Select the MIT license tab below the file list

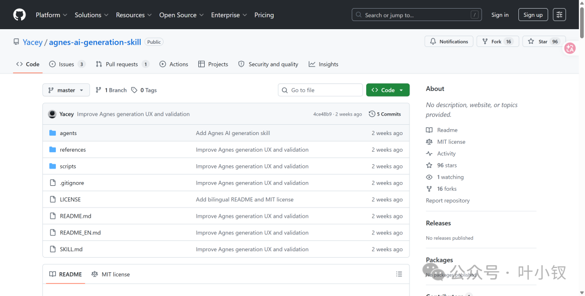(x=110, y=274)
